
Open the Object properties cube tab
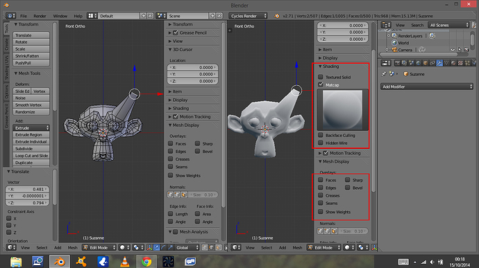coord(426,63)
